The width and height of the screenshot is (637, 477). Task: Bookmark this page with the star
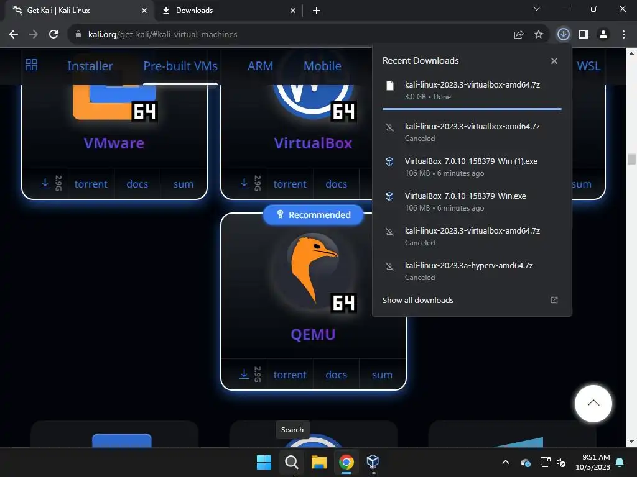tap(538, 35)
